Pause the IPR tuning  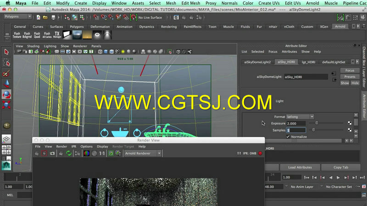point(239,153)
